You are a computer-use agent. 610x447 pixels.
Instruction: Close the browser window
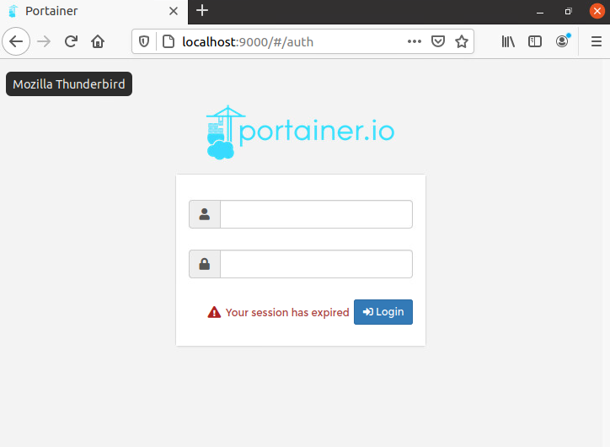click(597, 11)
